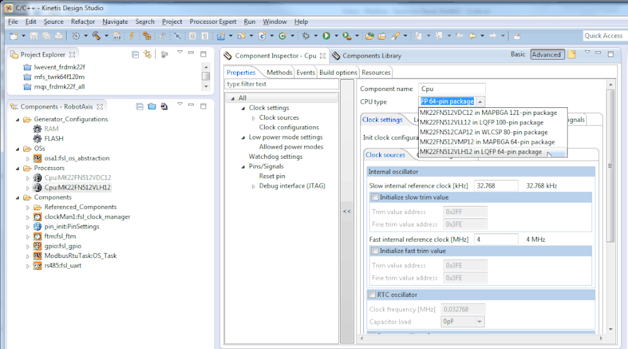
Task: Click the Component name field
Action: tap(452, 89)
